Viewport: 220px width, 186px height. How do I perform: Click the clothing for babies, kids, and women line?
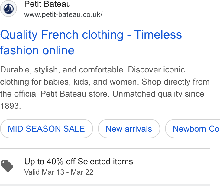(70, 82)
